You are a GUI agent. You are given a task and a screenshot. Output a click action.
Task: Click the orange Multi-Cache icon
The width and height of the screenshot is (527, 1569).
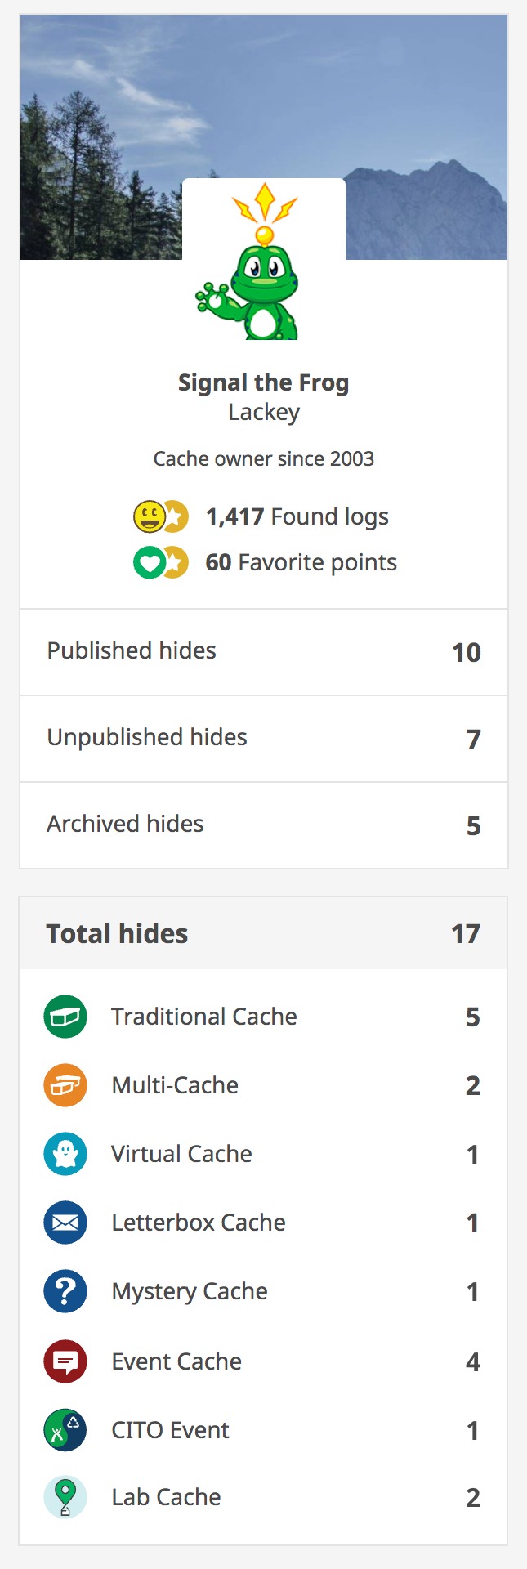(65, 1085)
